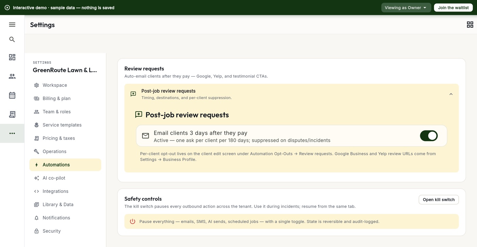Open Pricing & taxes settings
The height and width of the screenshot is (247, 477).
(65, 138)
